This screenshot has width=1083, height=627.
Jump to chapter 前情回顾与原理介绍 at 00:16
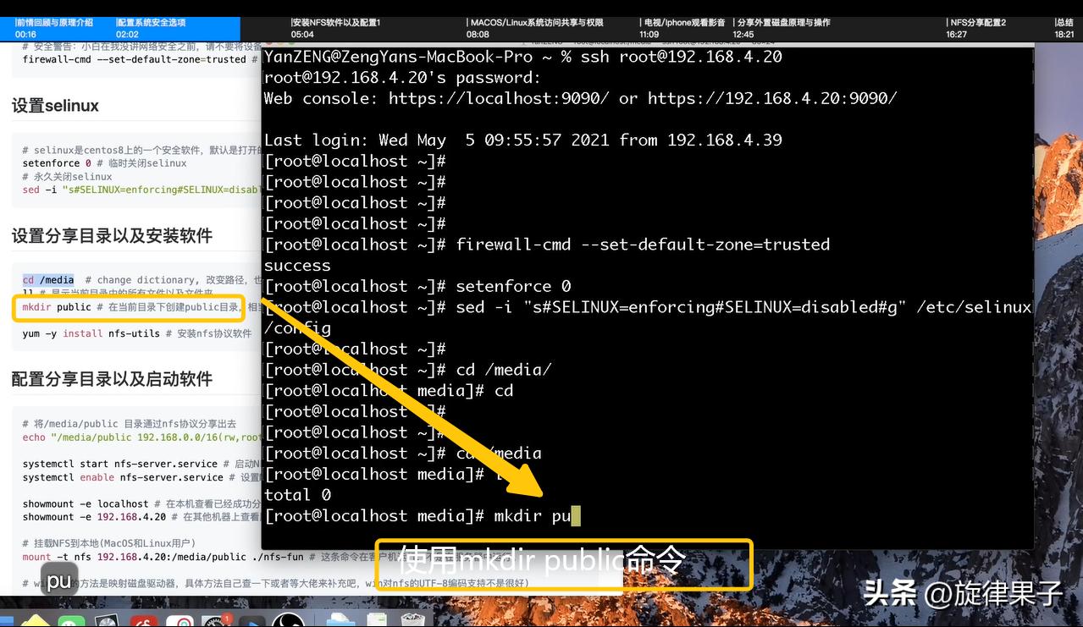[55, 28]
